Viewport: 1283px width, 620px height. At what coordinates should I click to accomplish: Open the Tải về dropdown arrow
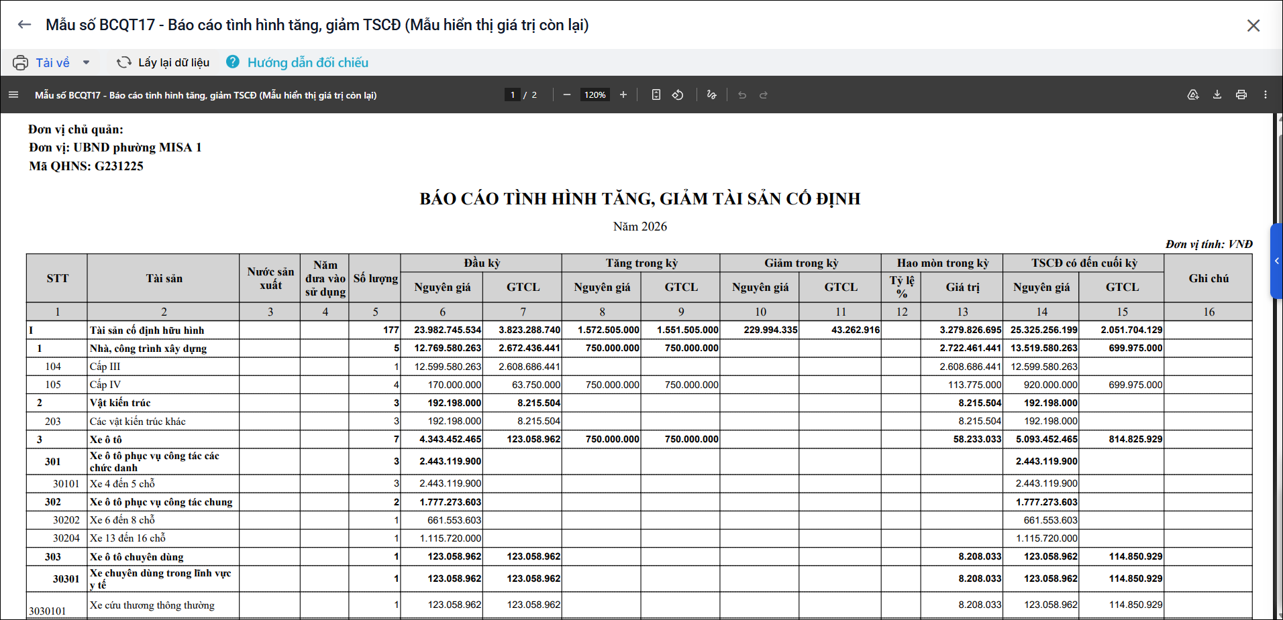click(x=86, y=62)
